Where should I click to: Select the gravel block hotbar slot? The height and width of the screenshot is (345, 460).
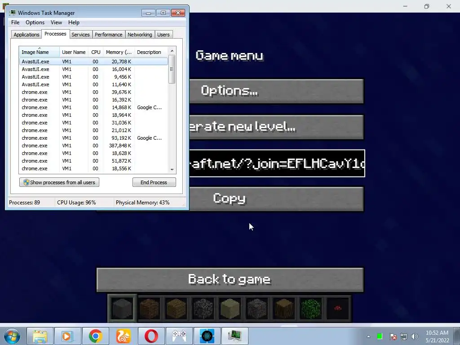257,308
